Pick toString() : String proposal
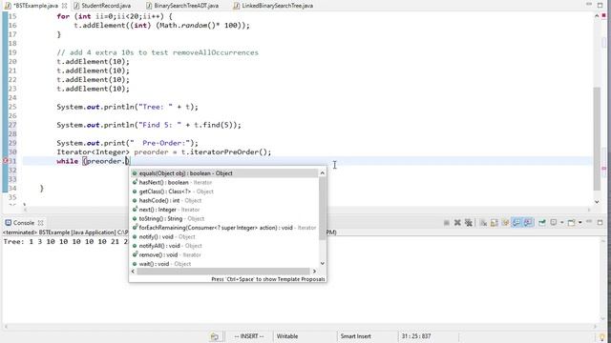 tap(224, 218)
